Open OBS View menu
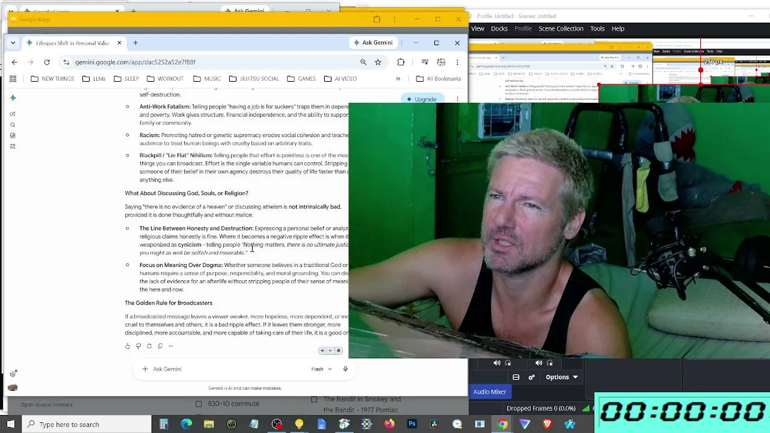Viewport: 770px width, 433px height. pyautogui.click(x=478, y=28)
